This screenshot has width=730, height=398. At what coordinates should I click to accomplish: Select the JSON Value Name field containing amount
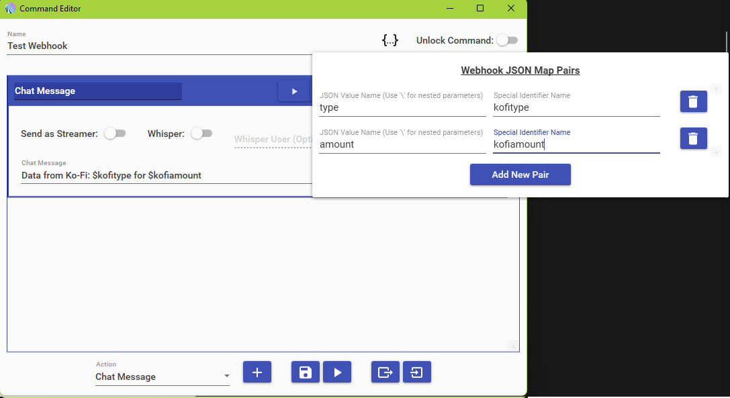(402, 144)
